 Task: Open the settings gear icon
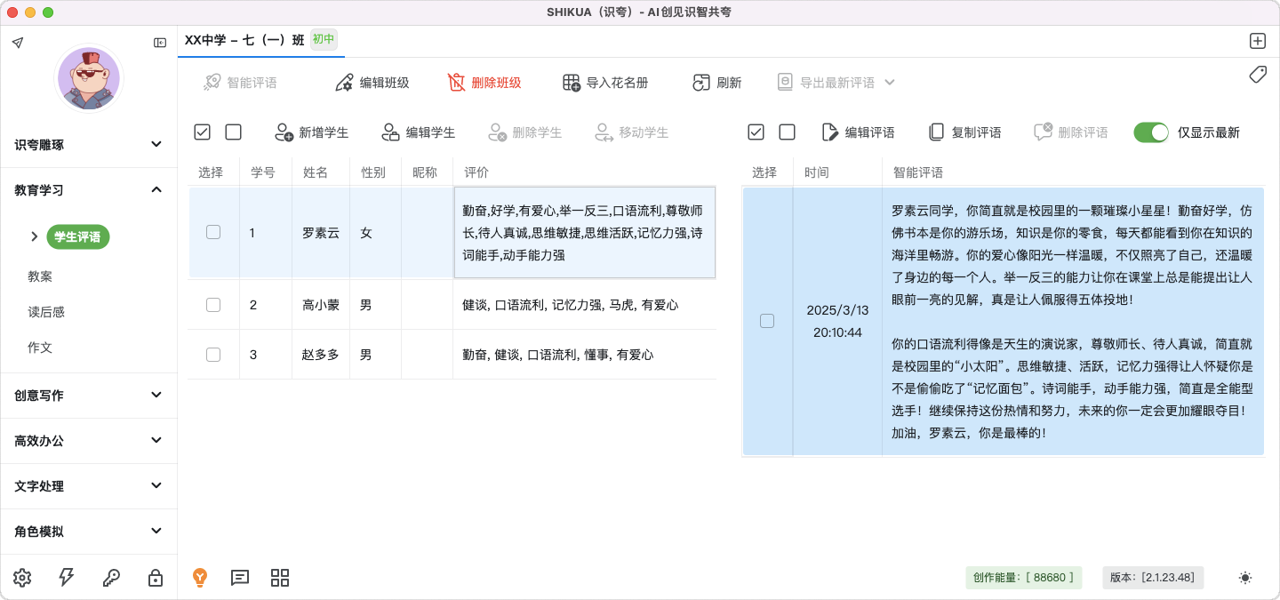[21, 577]
